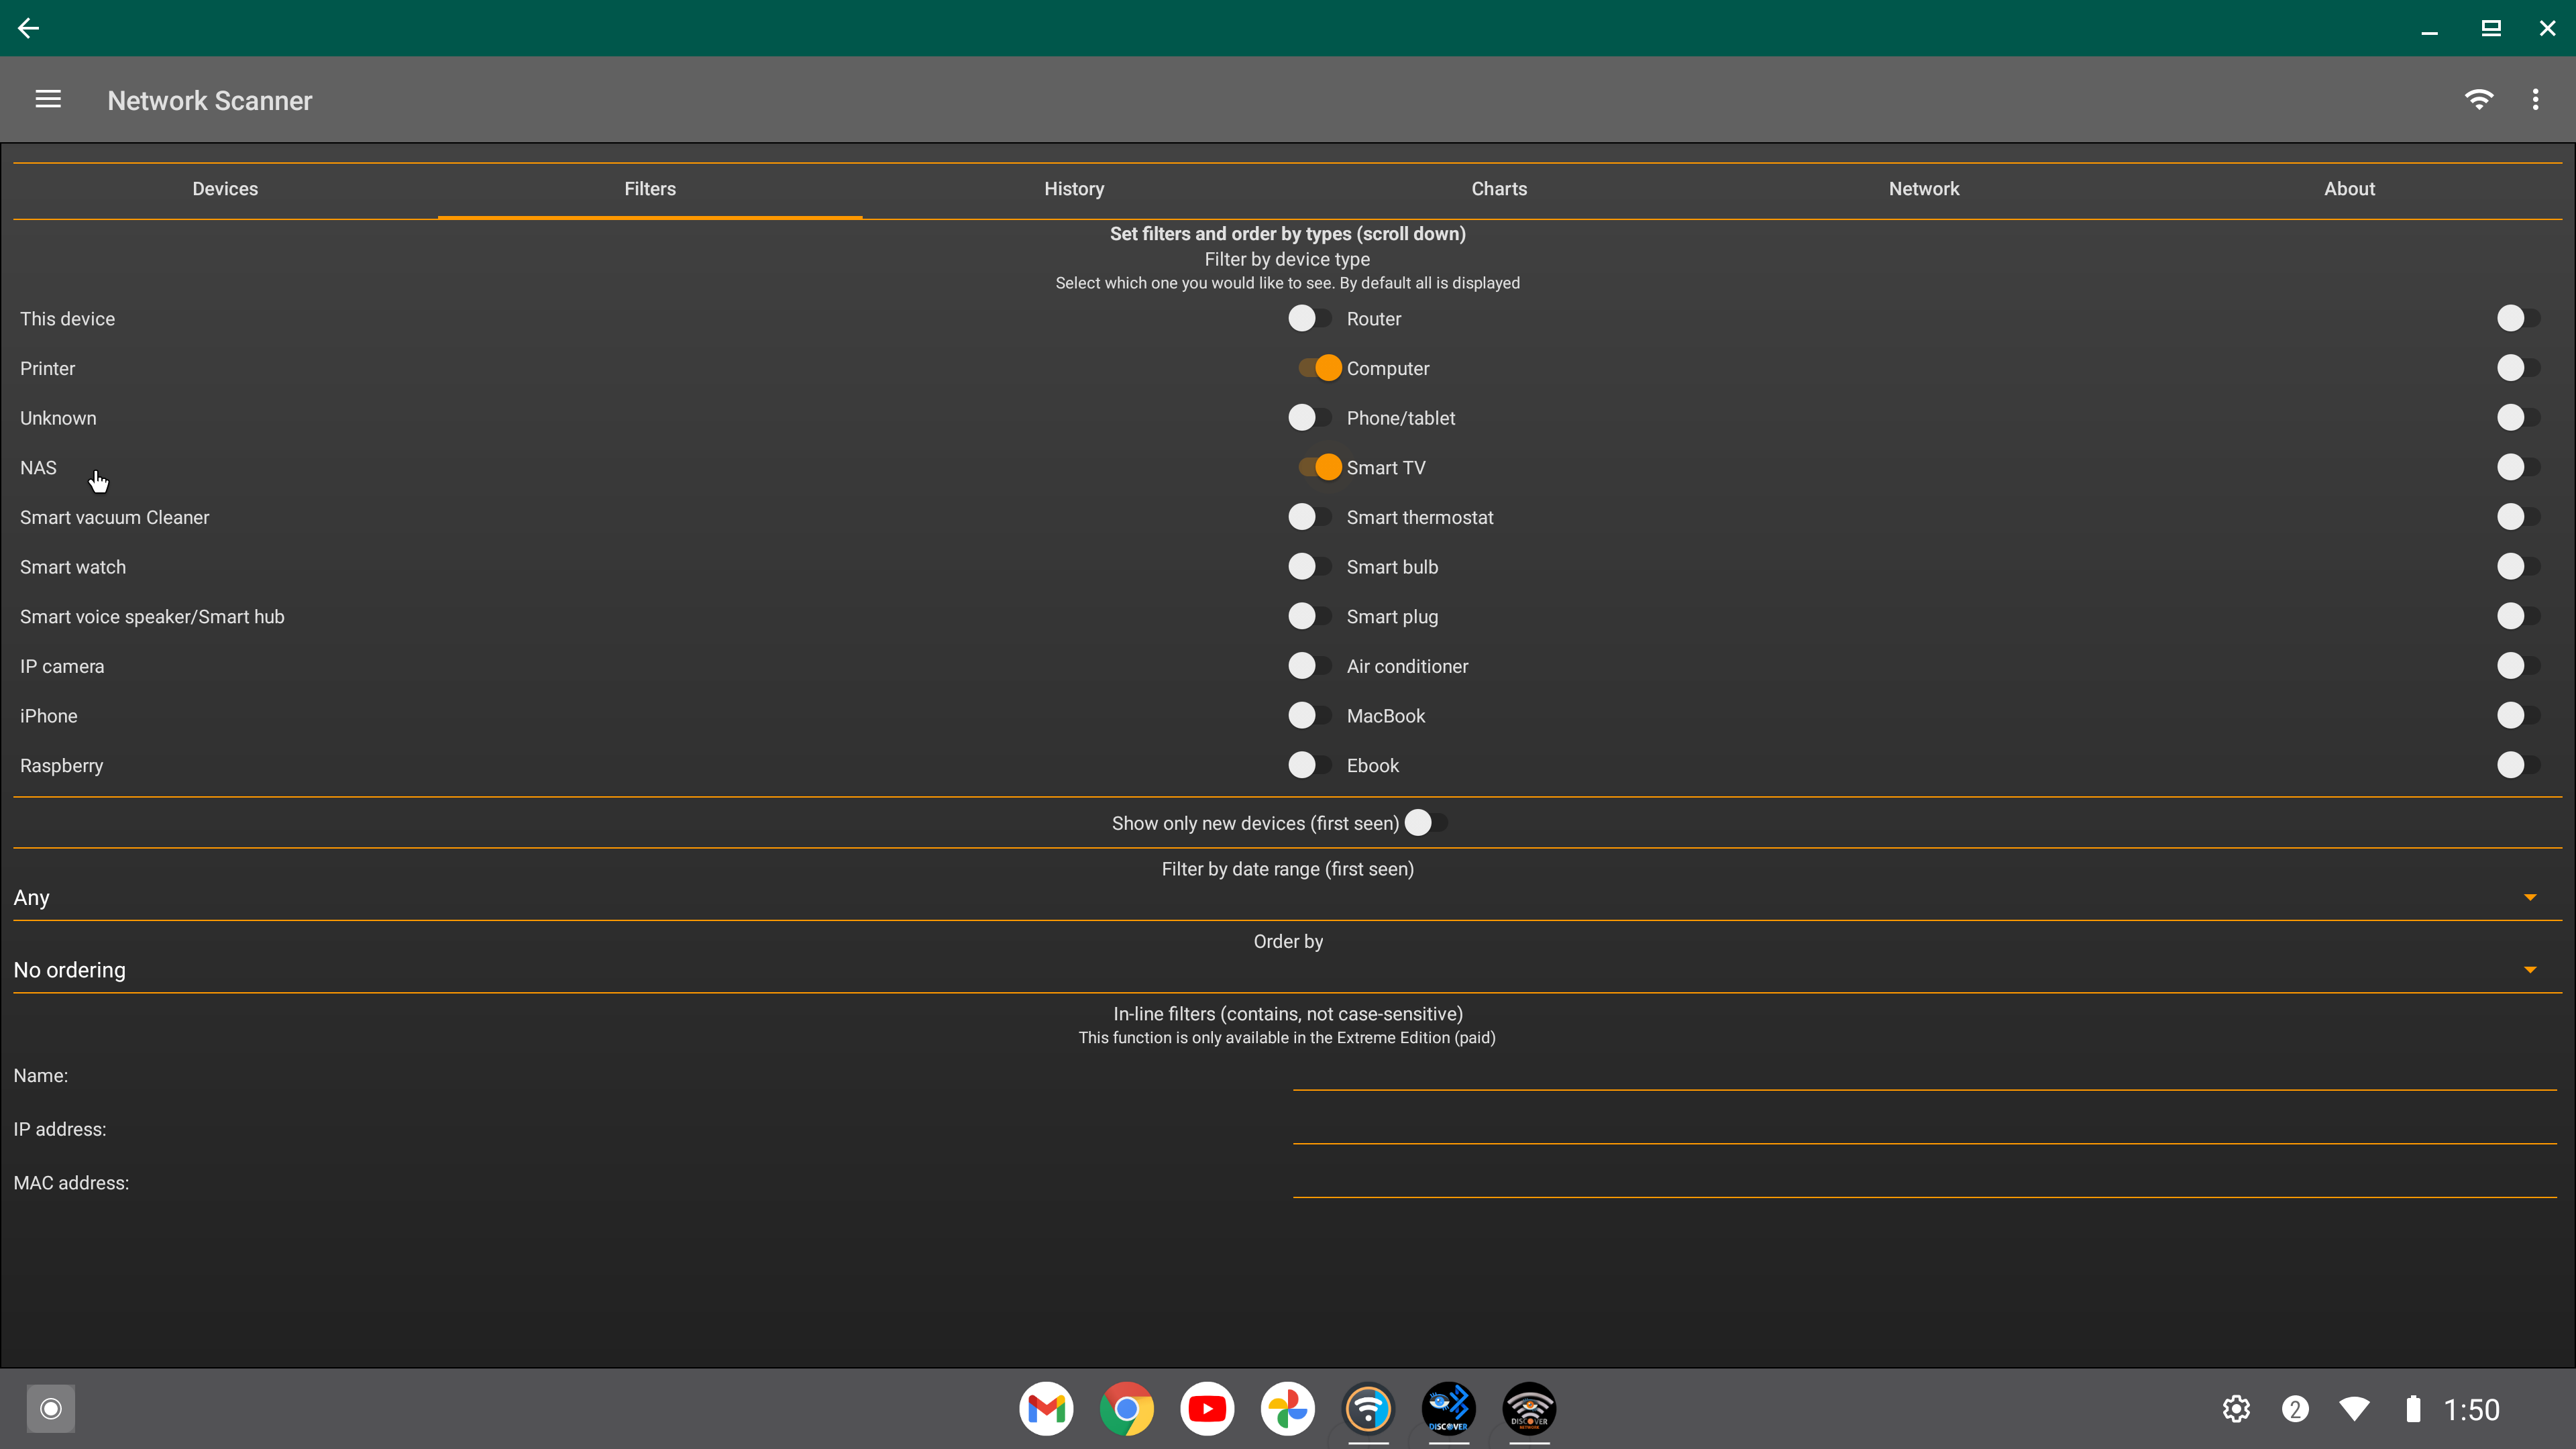Switch to the Devices tab

point(225,189)
